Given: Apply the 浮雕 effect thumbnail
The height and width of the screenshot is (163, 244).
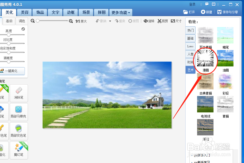Looking at the screenshot, I should click(205, 127).
